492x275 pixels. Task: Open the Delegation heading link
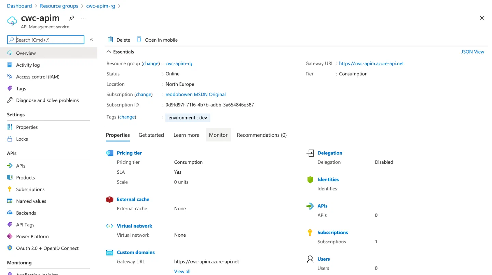point(330,153)
